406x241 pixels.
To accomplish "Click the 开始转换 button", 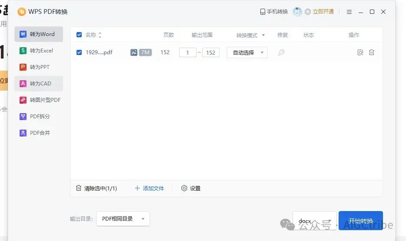I will tap(361, 221).
